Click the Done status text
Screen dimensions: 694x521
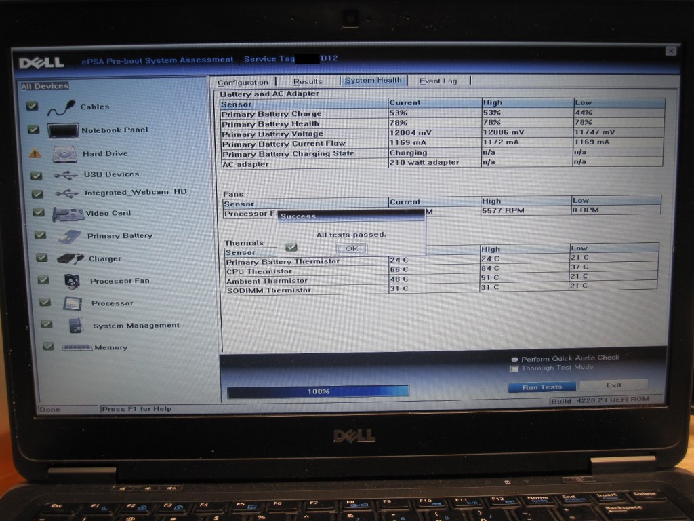point(49,409)
